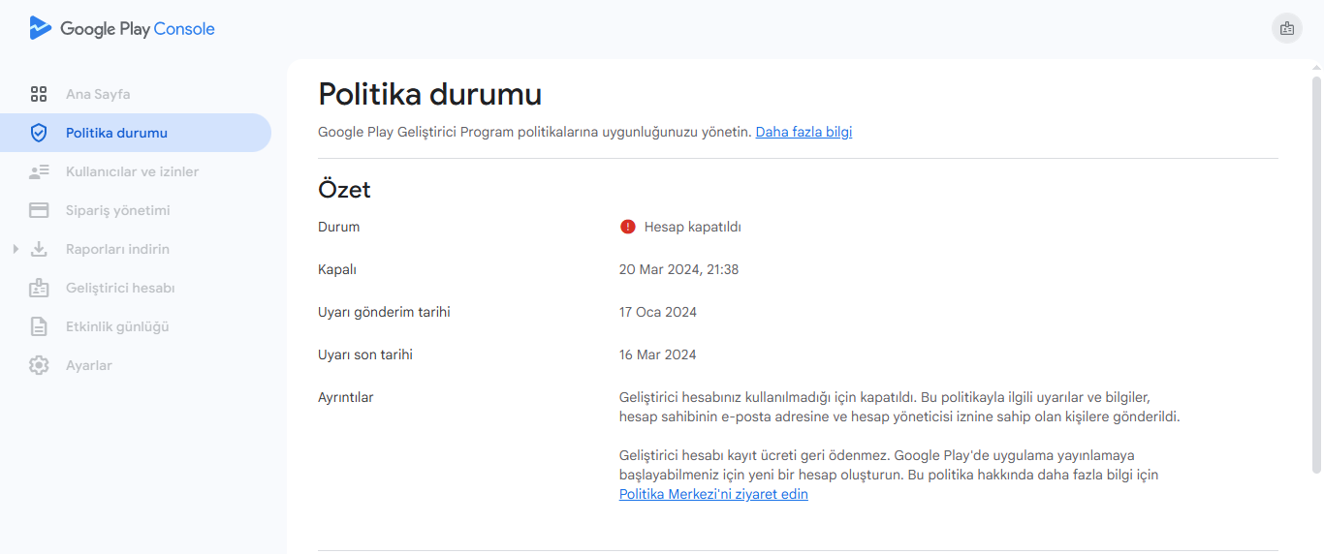Click the vertical scrollbar up arrow
Image resolution: width=1324 pixels, height=554 pixels.
coord(1316,69)
